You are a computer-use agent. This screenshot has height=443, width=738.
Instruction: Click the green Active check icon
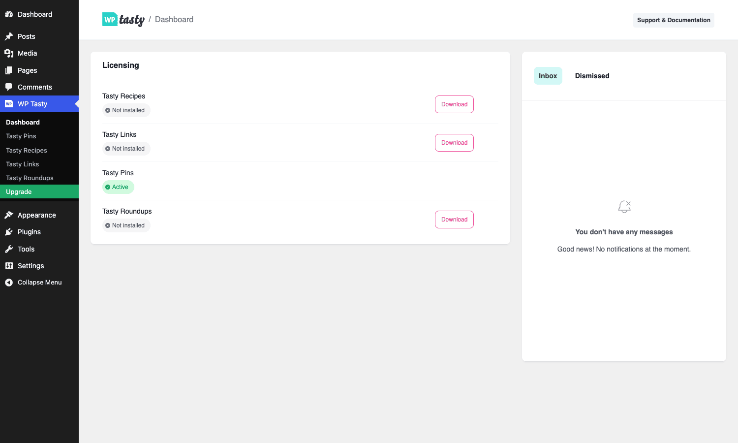point(108,187)
